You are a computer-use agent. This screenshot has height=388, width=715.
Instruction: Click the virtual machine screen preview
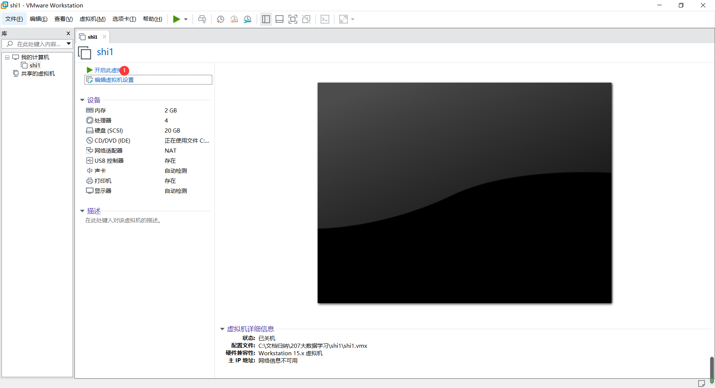click(x=464, y=193)
